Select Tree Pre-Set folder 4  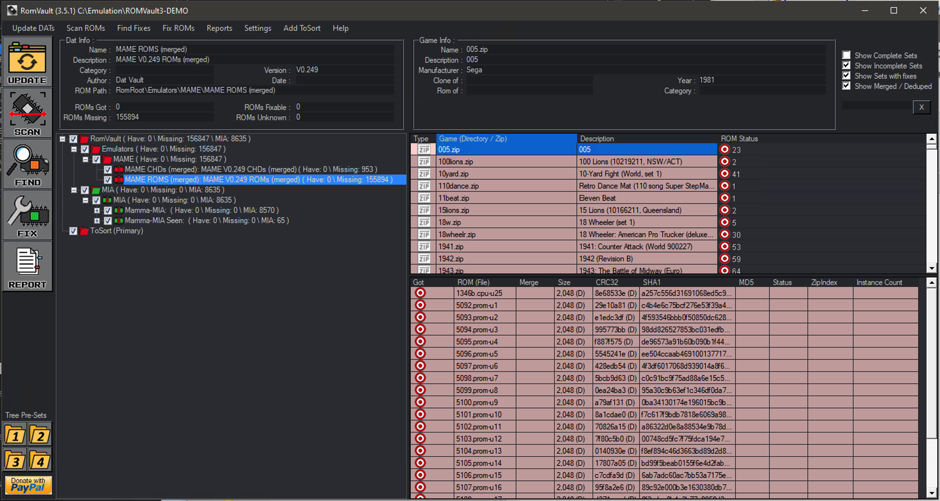[40, 460]
